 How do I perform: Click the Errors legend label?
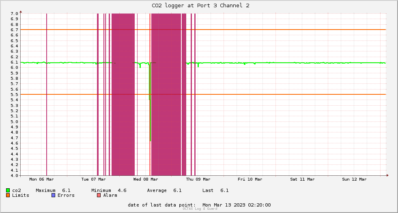(x=66, y=195)
